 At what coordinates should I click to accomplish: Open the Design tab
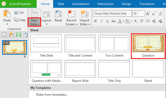click(126, 4)
